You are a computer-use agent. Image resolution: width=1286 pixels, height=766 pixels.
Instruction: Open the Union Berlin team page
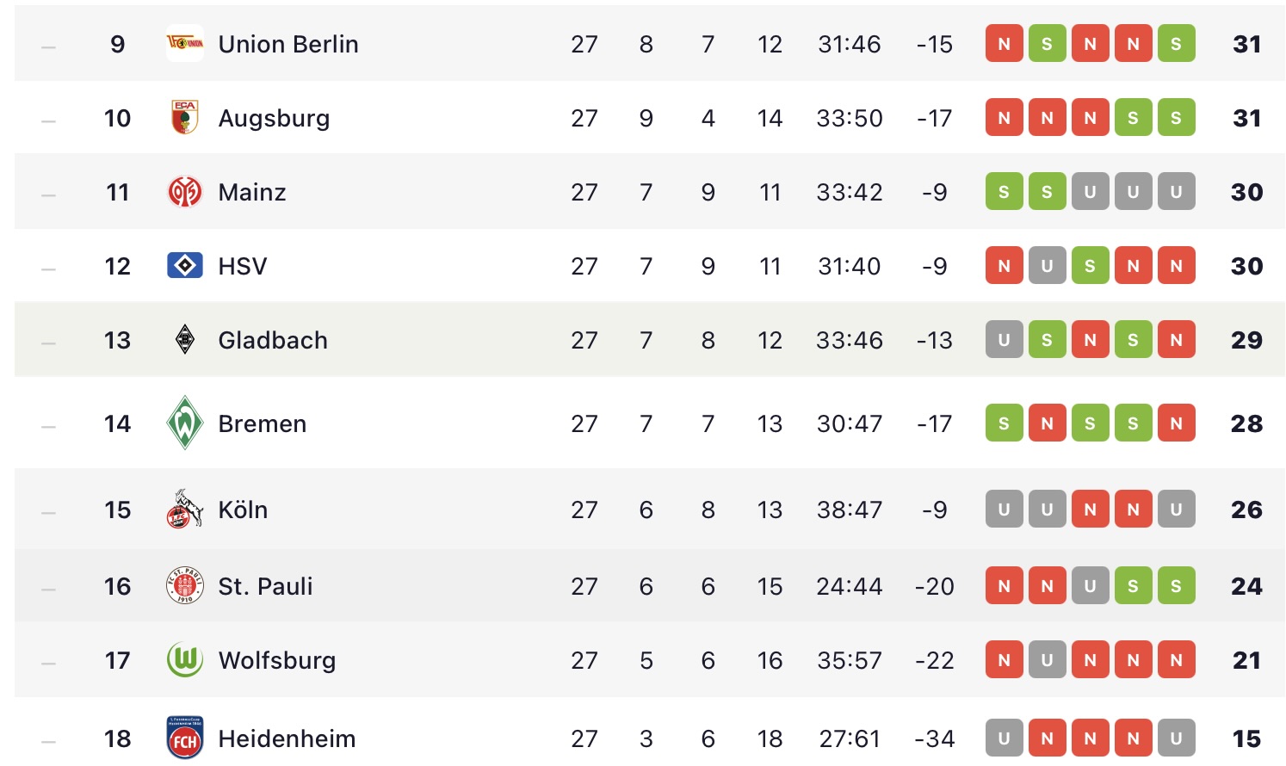288,44
